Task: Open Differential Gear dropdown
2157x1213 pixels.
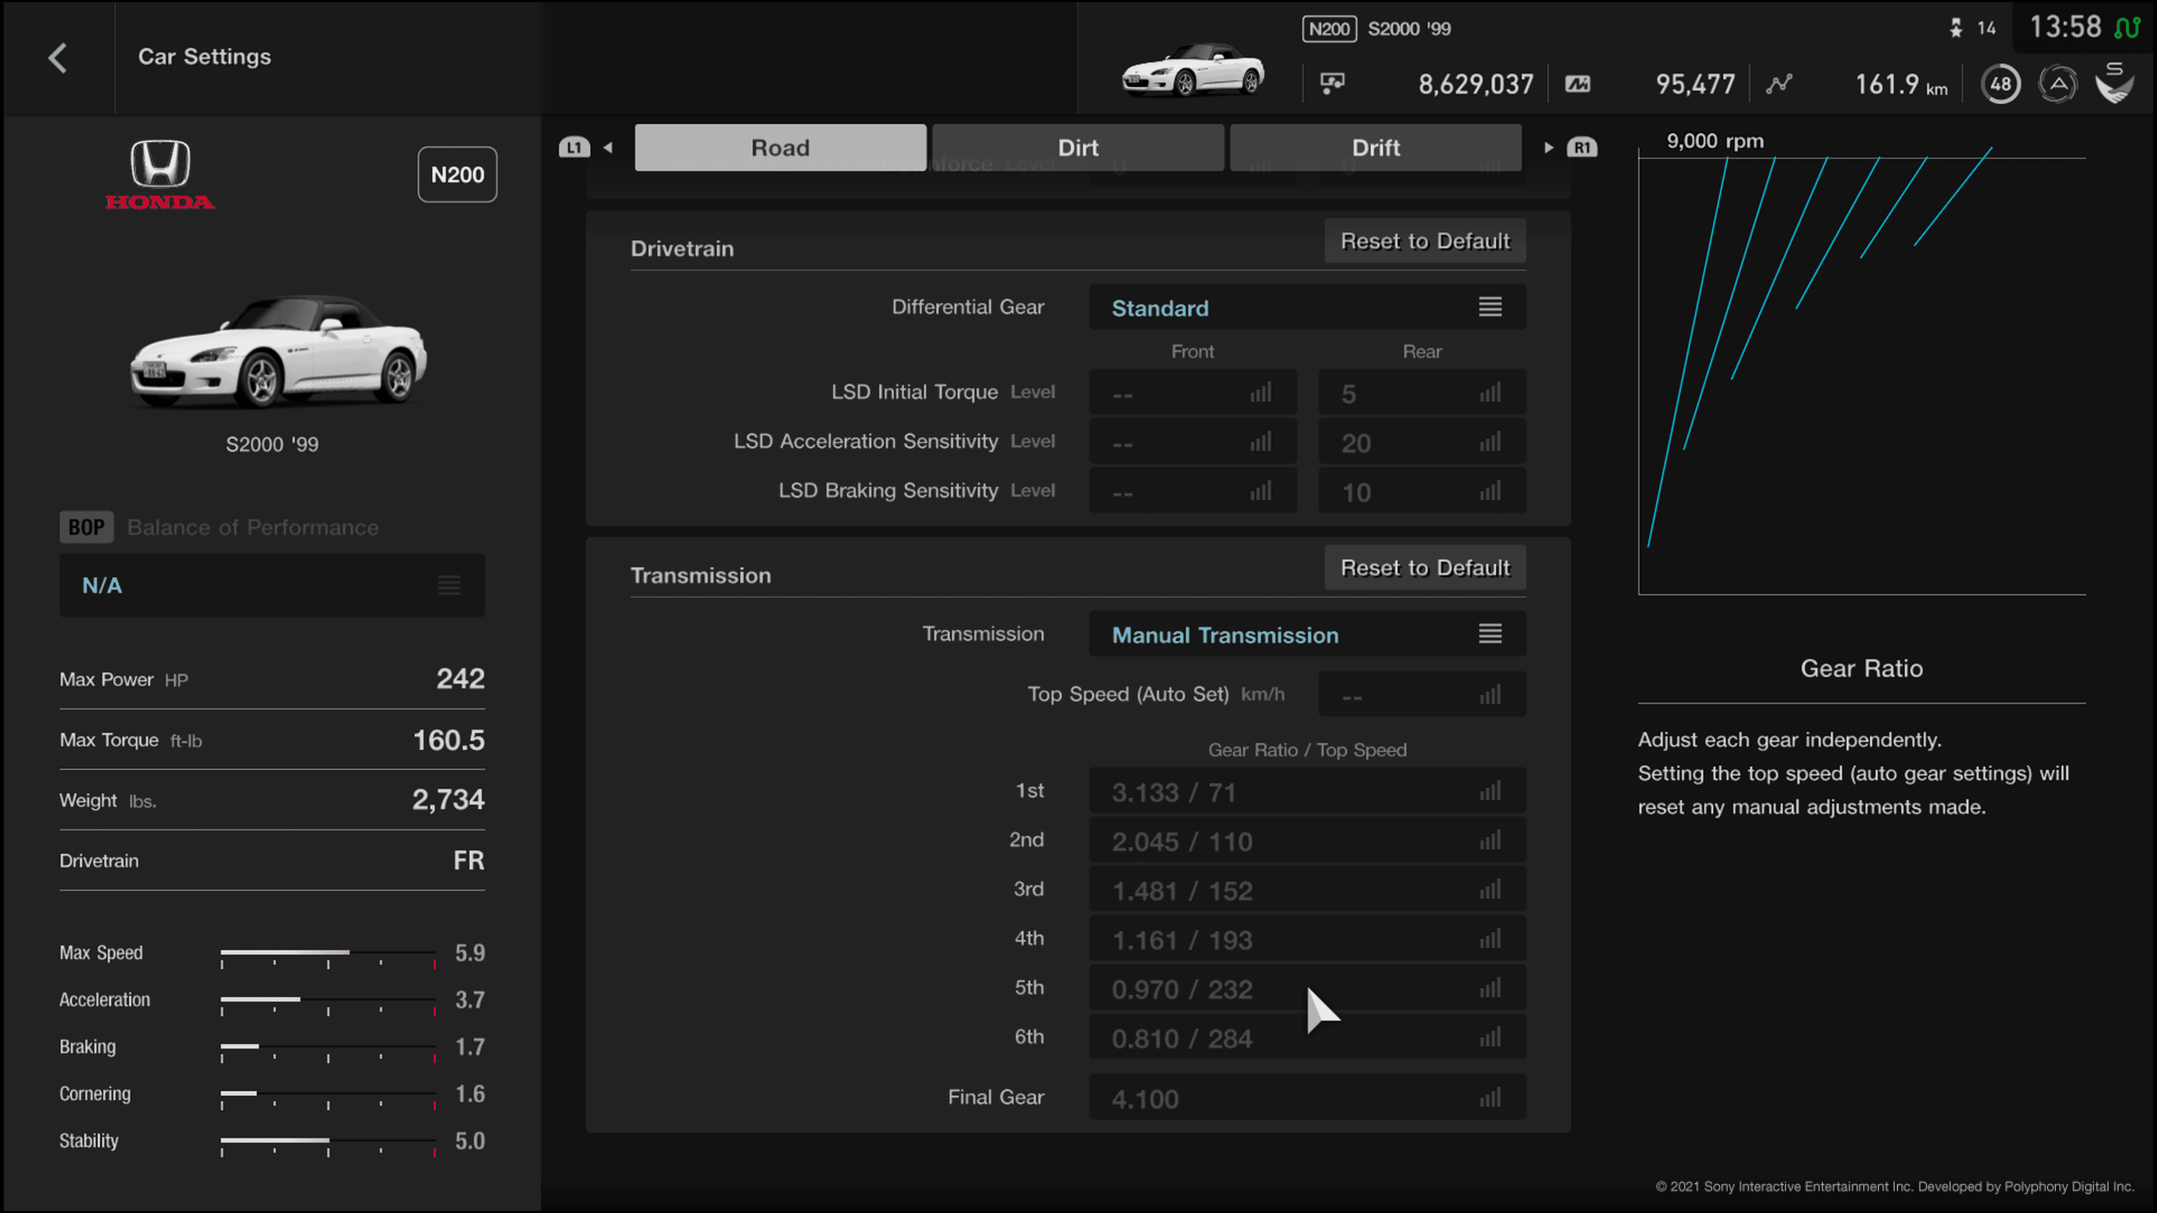Action: tap(1307, 307)
